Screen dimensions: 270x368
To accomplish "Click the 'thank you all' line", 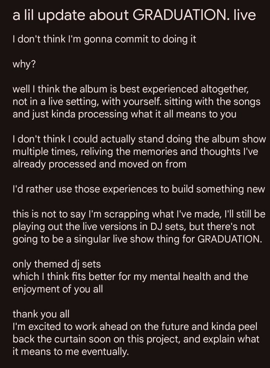I will (41, 314).
